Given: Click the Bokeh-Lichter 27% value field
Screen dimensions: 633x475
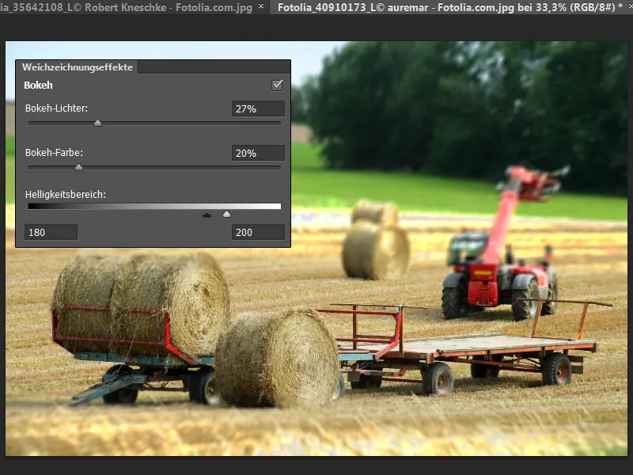Looking at the screenshot, I should click(x=258, y=108).
